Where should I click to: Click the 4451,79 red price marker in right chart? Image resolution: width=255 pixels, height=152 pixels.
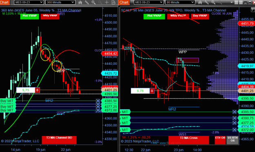pos(246,23)
